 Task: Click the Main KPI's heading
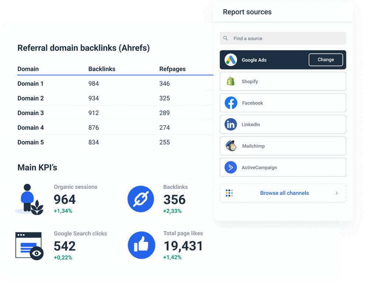37,167
